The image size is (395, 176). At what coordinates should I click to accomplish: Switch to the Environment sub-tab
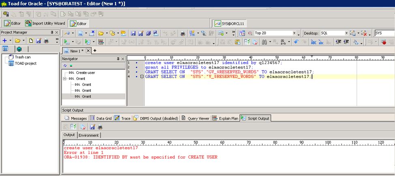(89, 135)
